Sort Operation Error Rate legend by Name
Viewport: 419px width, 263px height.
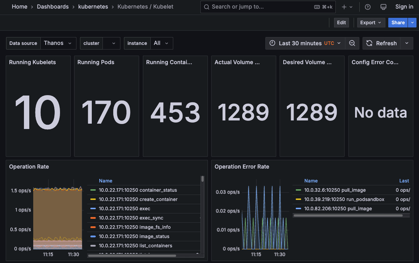click(311, 181)
